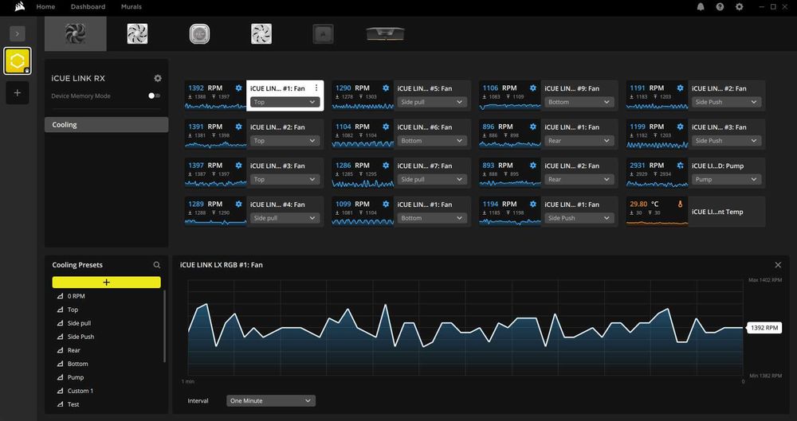Click the Cooling Presets list scrollbar
The height and width of the screenshot is (421, 797).
pos(164,326)
